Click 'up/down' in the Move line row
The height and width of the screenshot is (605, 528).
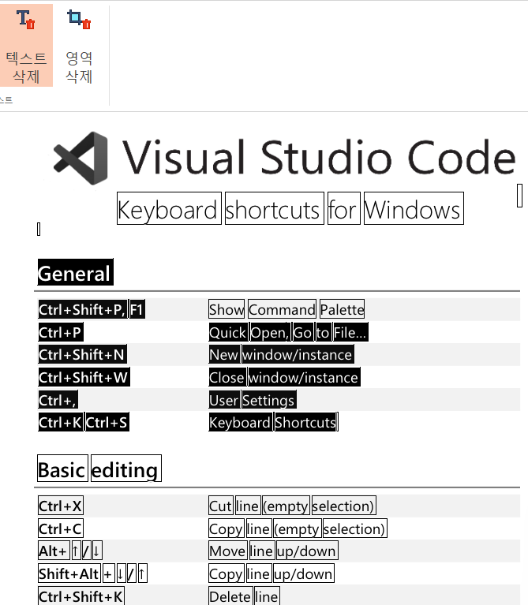point(307,551)
